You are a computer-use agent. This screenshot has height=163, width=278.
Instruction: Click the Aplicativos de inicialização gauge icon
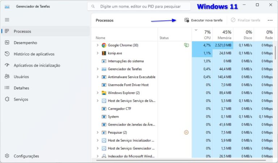pos(7,65)
